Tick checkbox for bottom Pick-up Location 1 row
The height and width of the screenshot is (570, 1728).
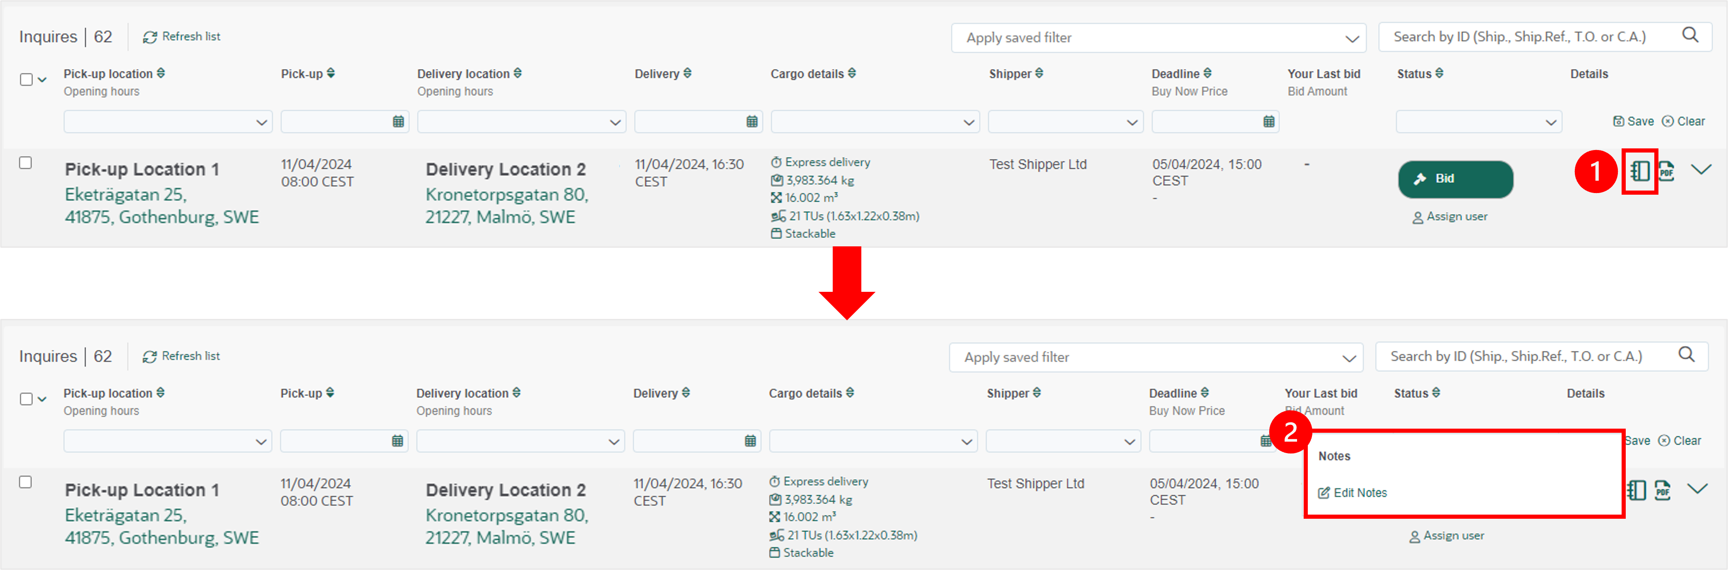[x=26, y=482]
